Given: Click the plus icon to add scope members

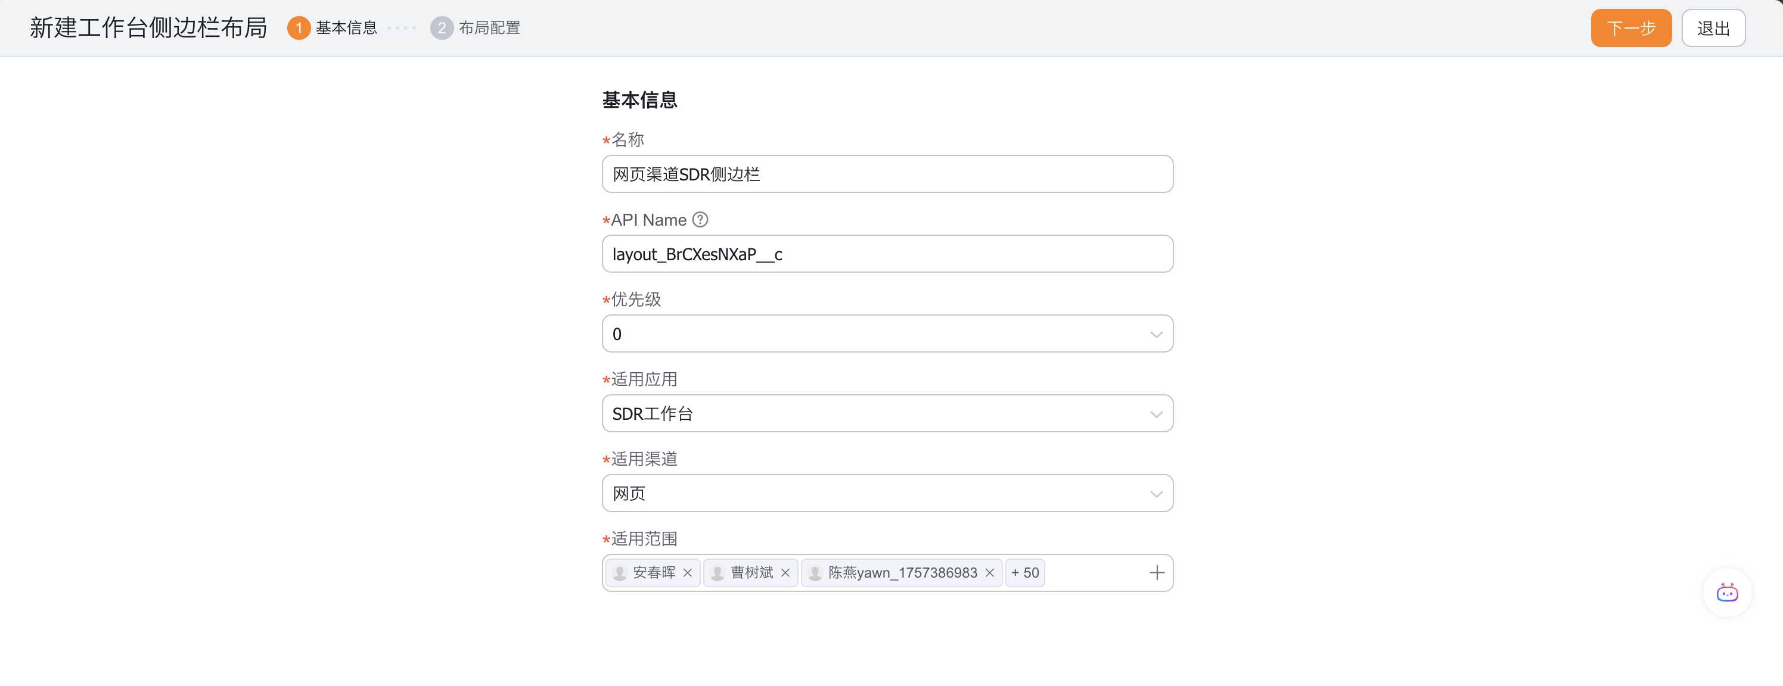Looking at the screenshot, I should (1157, 573).
